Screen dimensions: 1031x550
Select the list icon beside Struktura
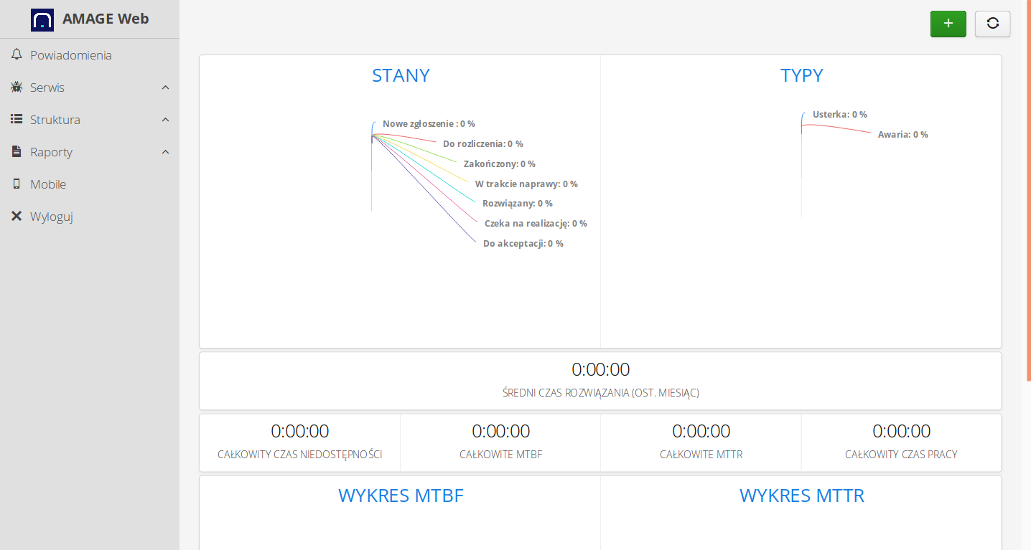point(16,119)
